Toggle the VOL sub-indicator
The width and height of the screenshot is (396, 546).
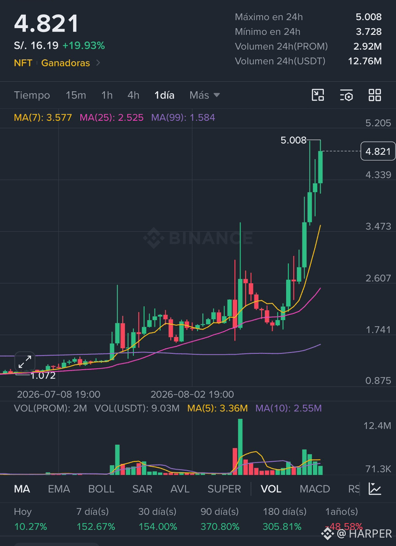[x=271, y=489]
